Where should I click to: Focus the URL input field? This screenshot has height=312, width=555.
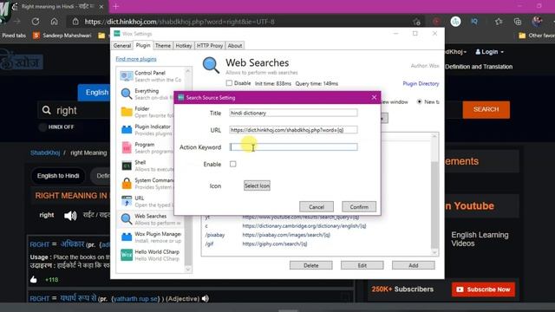click(x=293, y=130)
